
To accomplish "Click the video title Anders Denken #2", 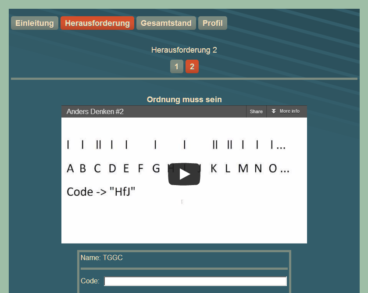I will (x=95, y=111).
